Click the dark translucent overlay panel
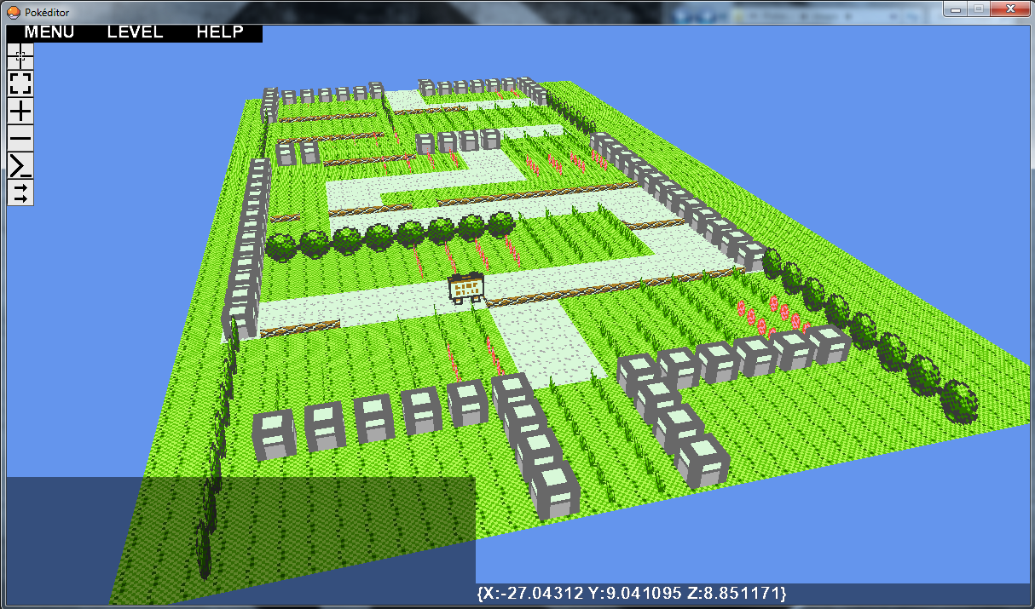 coord(240,541)
